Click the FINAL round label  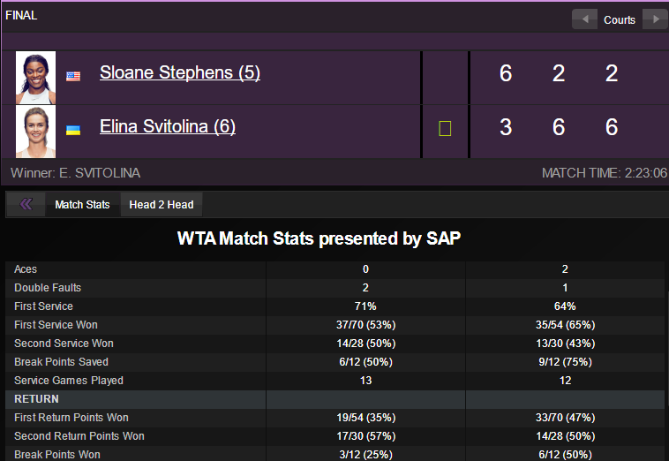(21, 15)
